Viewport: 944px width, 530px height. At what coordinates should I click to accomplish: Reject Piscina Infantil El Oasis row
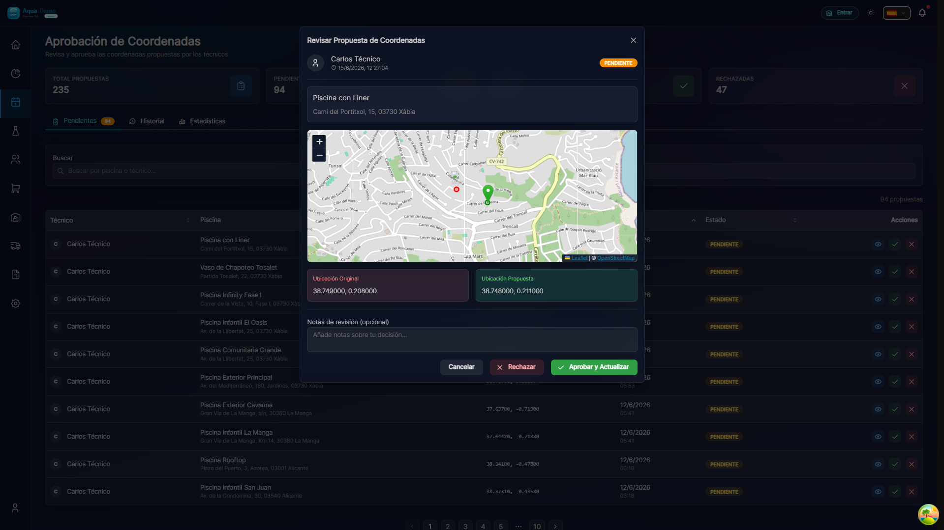[x=912, y=327]
